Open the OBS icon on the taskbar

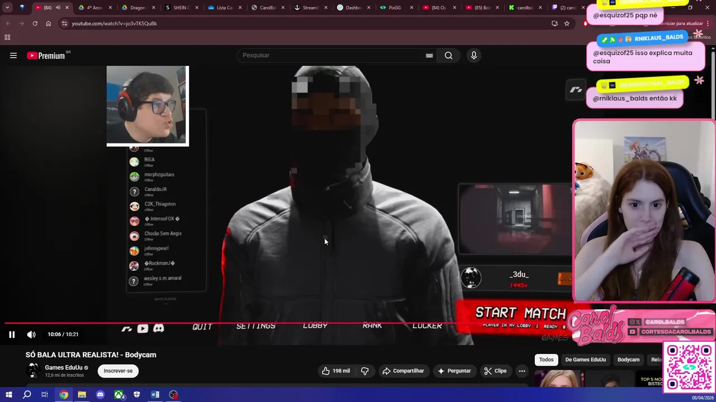pos(173,395)
